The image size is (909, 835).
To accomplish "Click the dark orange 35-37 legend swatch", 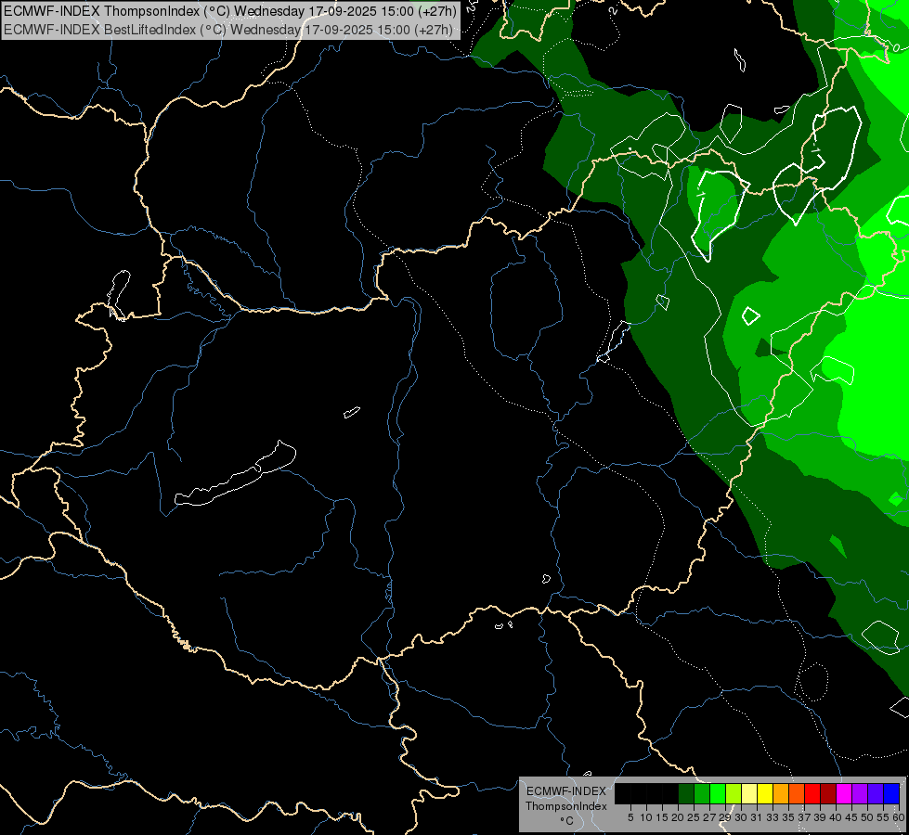I will (797, 793).
